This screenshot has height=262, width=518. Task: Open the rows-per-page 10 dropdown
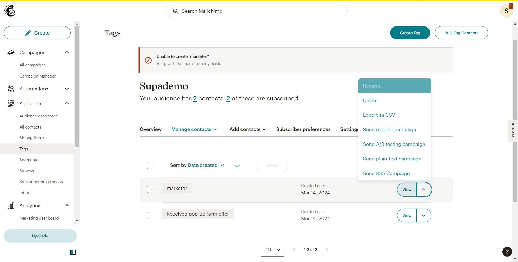click(x=272, y=250)
